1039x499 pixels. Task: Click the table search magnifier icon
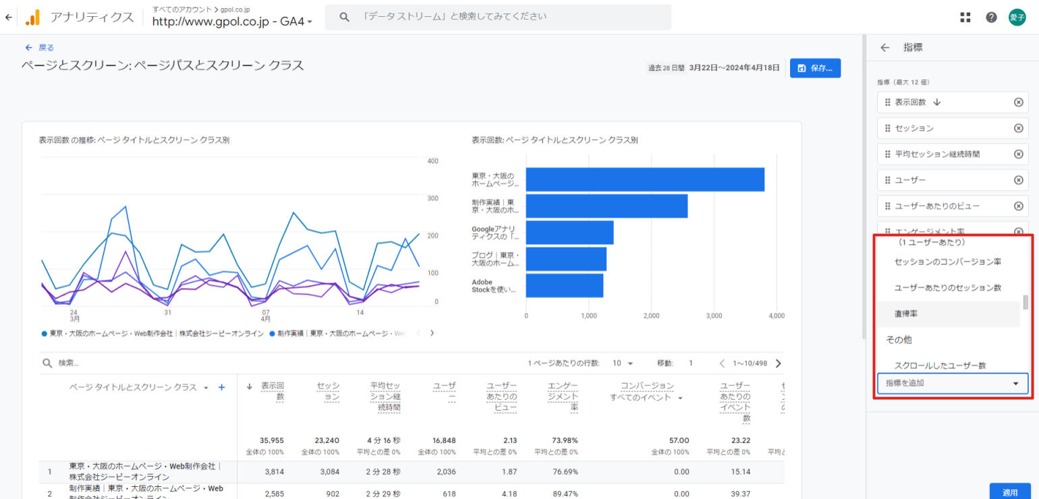tap(47, 363)
